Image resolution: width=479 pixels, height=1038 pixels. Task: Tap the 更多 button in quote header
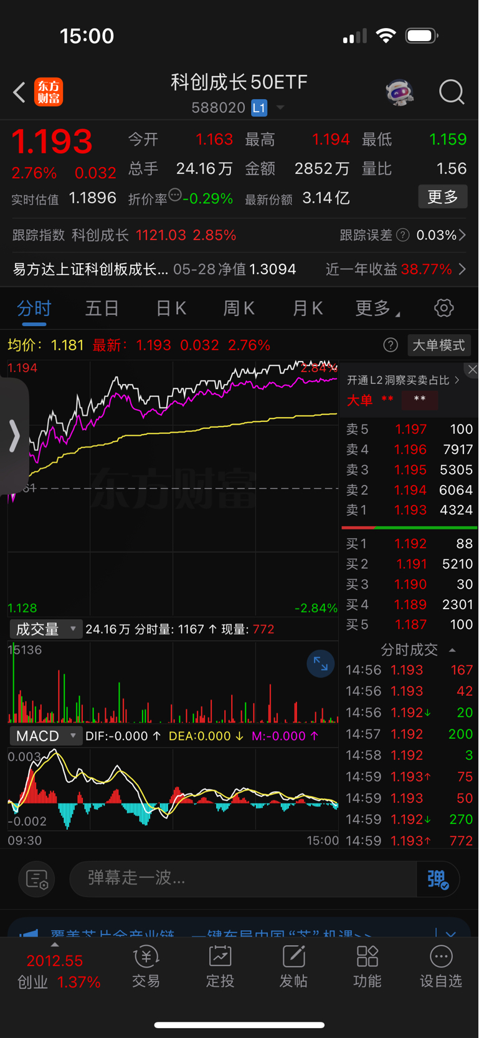tap(443, 197)
